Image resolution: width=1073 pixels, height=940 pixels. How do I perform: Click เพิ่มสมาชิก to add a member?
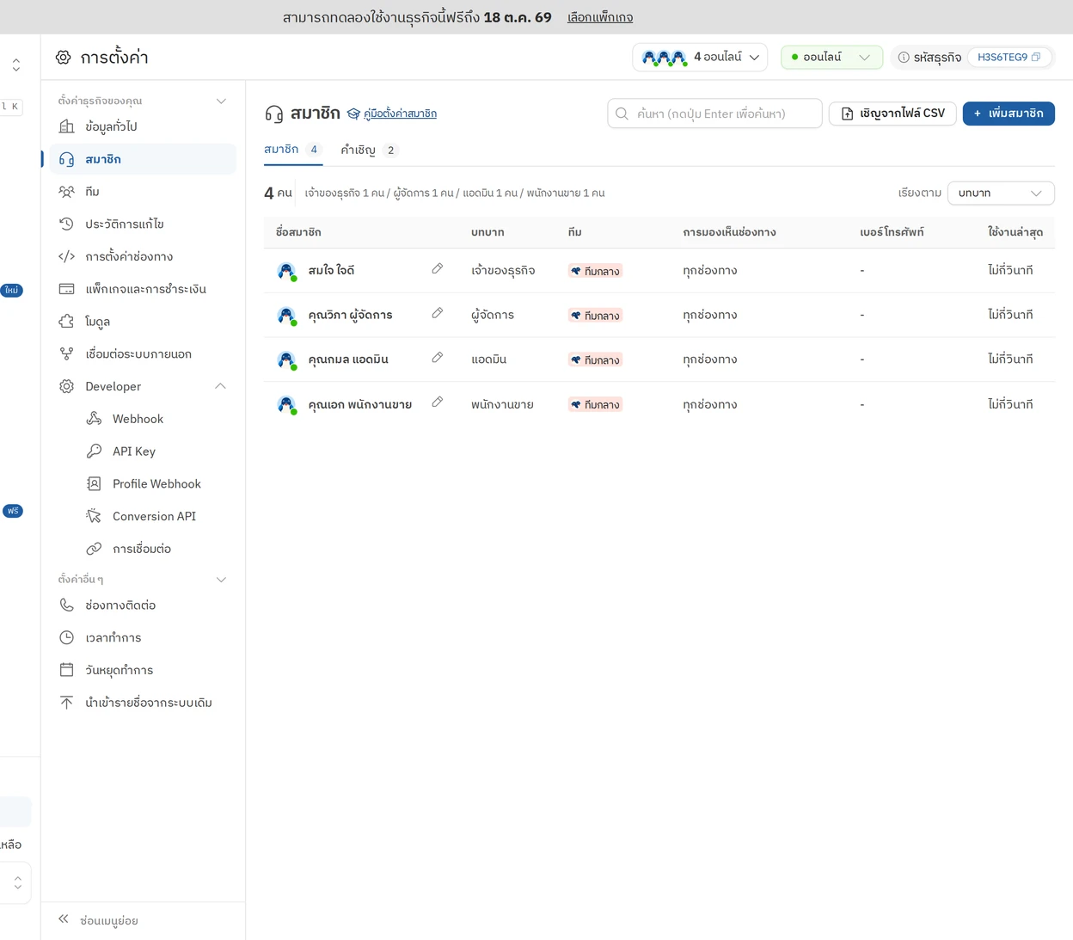click(1009, 114)
